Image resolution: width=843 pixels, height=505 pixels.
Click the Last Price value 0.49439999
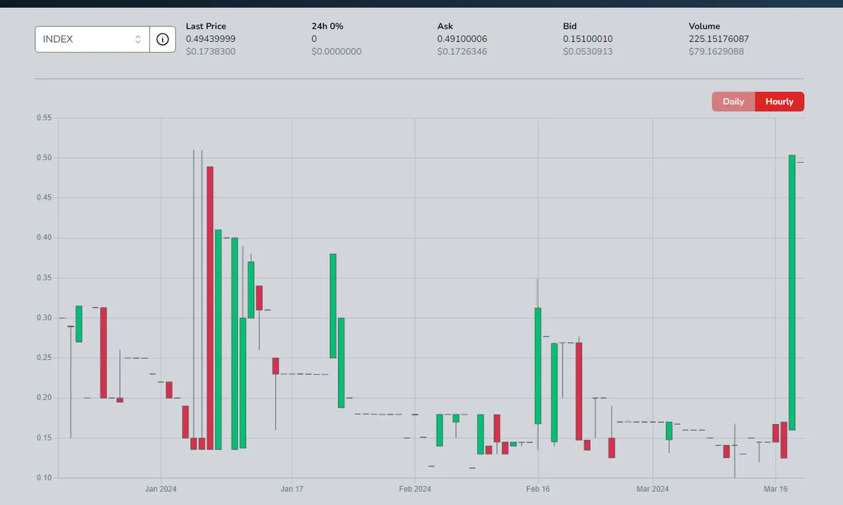click(211, 39)
